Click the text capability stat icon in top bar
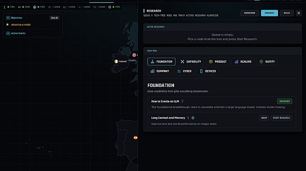 coord(4,7)
